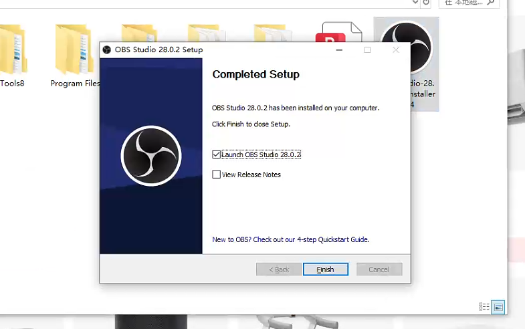This screenshot has width=525, height=329.
Task: Click the Completed Setup heading
Action: 255,74
